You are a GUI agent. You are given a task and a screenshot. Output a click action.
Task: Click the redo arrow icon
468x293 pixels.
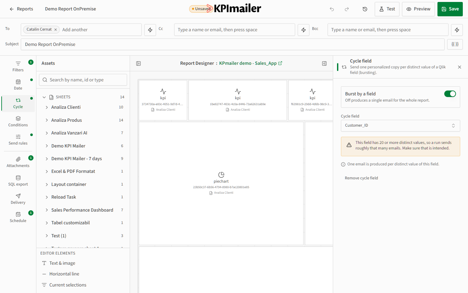pyautogui.click(x=347, y=9)
